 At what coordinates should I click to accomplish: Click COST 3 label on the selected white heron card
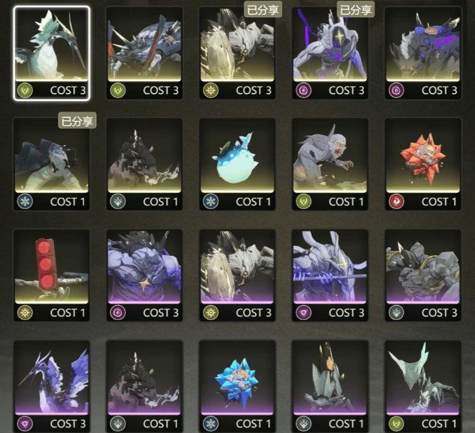pyautogui.click(x=68, y=90)
